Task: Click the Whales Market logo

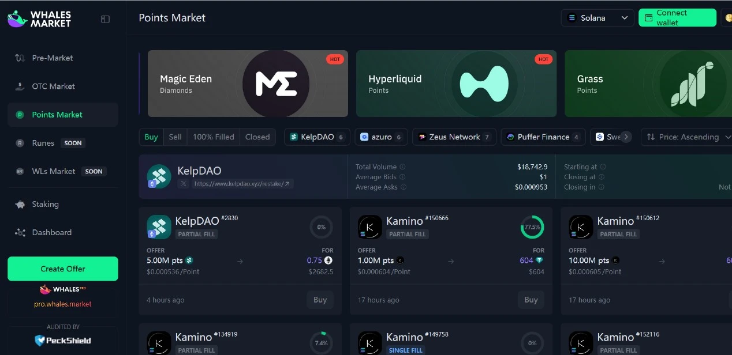Action: [38, 18]
